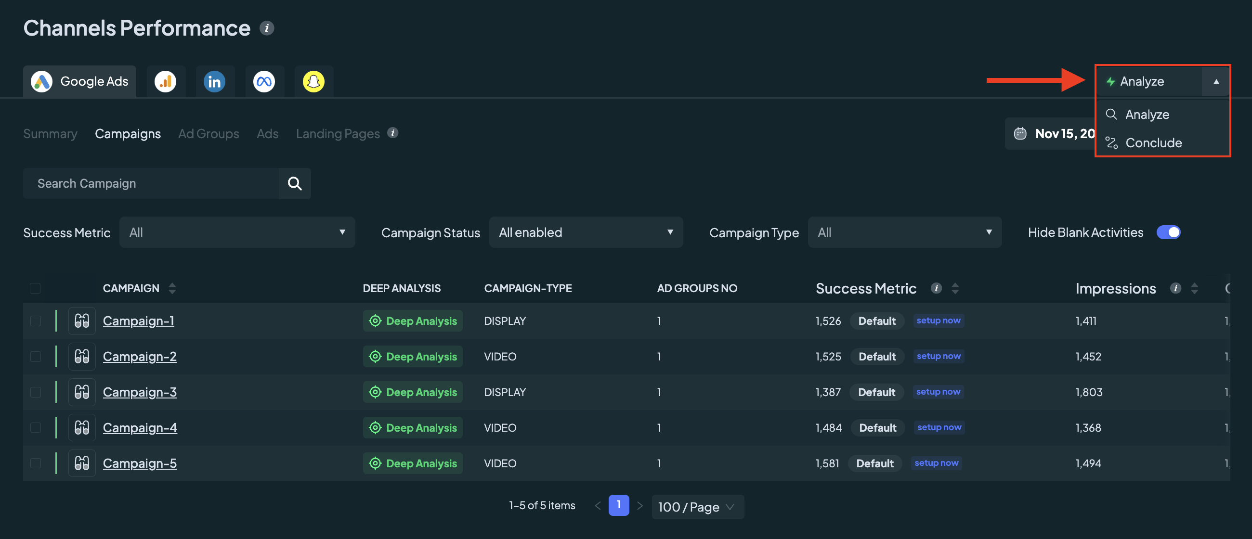Select the Google Ads channel tab
The width and height of the screenshot is (1252, 539).
coord(80,82)
